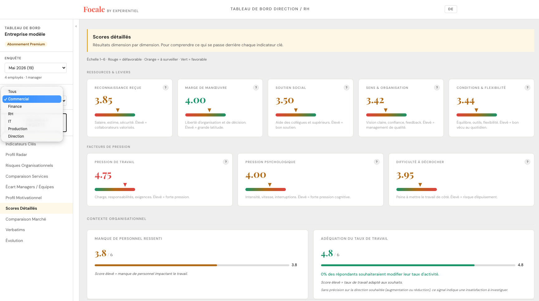
Task: Open Évolution section
Action: (x=36, y=240)
